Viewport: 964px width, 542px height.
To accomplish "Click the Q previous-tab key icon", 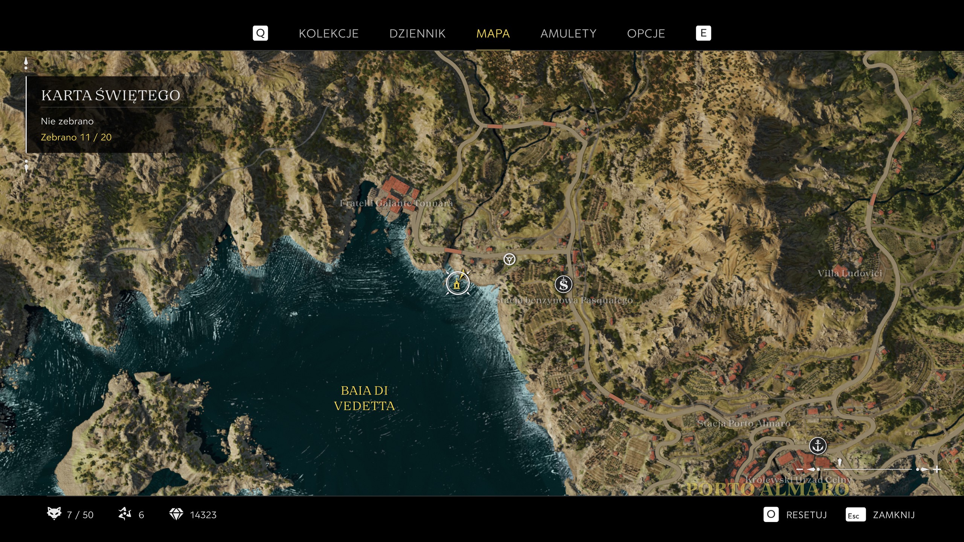I will click(260, 33).
